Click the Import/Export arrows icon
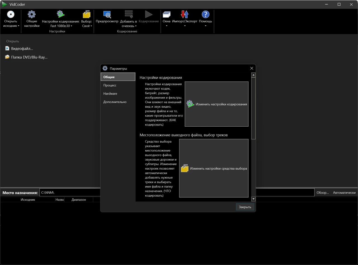 pos(185,15)
